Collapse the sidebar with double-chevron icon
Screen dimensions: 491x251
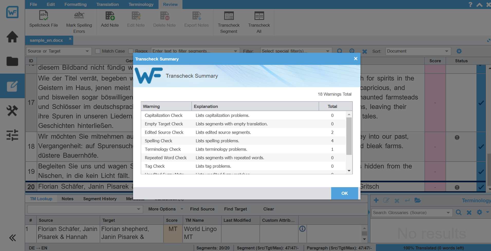pos(12,238)
